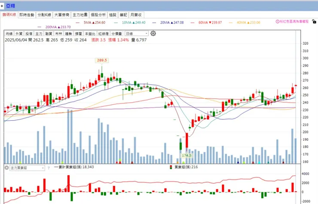
Task: Click the pink 粉紅色區塊 notice text
Action: [294, 21]
